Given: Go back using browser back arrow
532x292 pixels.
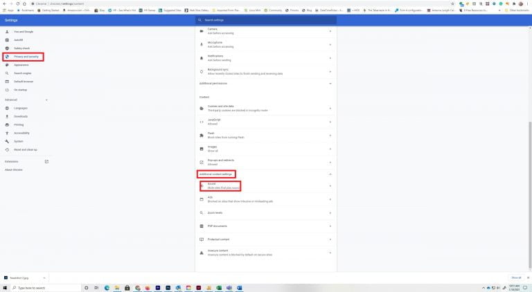Looking at the screenshot, I should point(4,3).
